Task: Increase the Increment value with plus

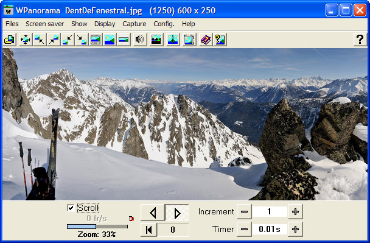Action: point(295,211)
